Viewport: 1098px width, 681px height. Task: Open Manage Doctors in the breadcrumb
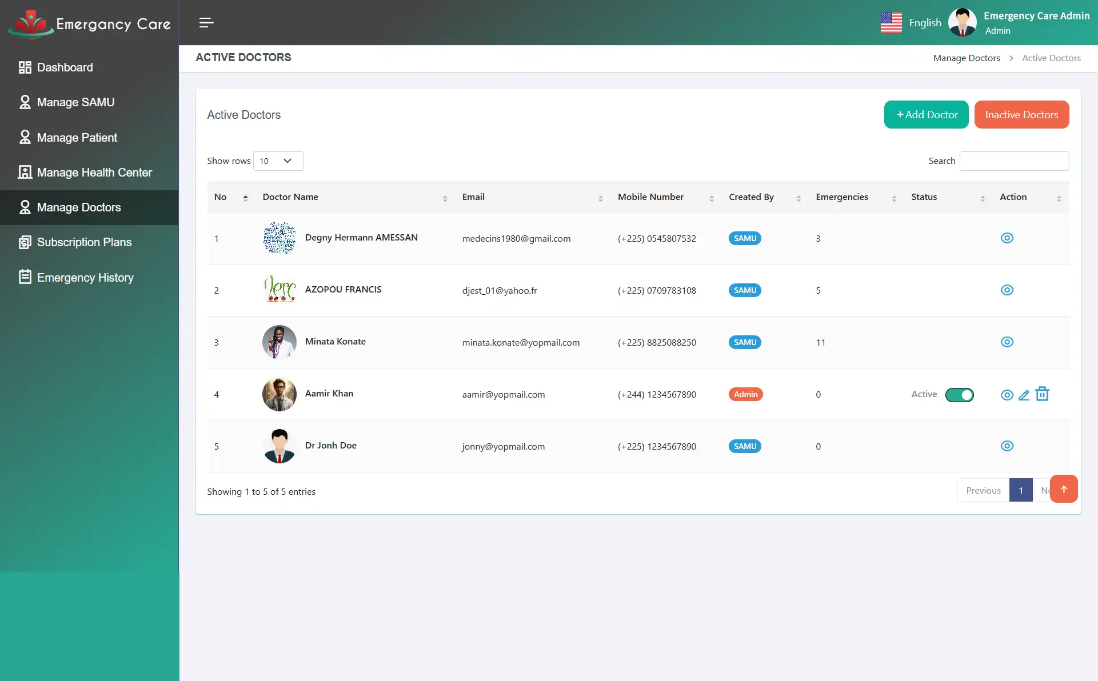coord(966,58)
